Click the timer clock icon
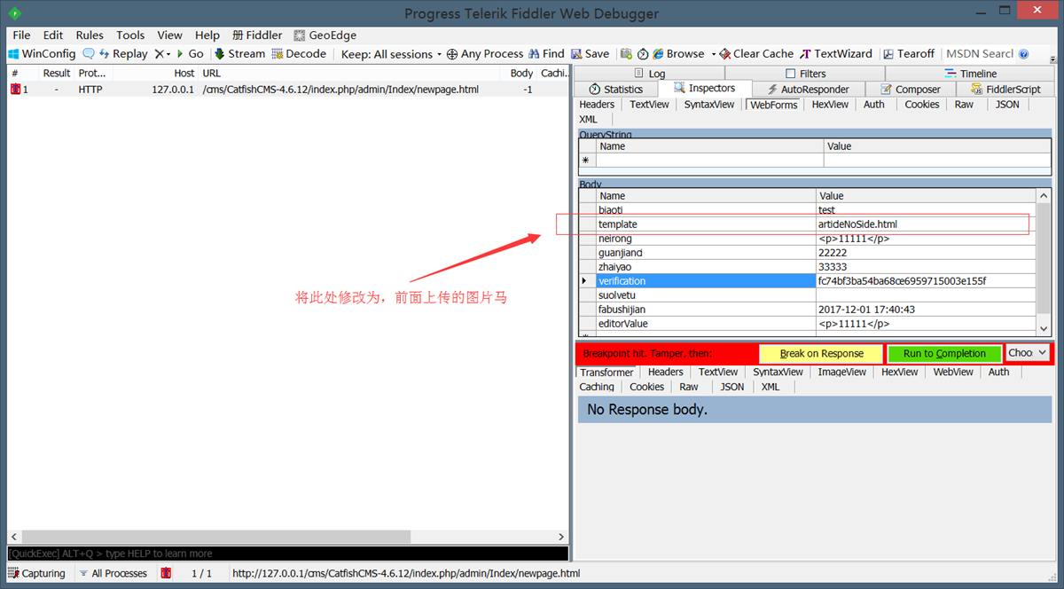 coord(643,53)
